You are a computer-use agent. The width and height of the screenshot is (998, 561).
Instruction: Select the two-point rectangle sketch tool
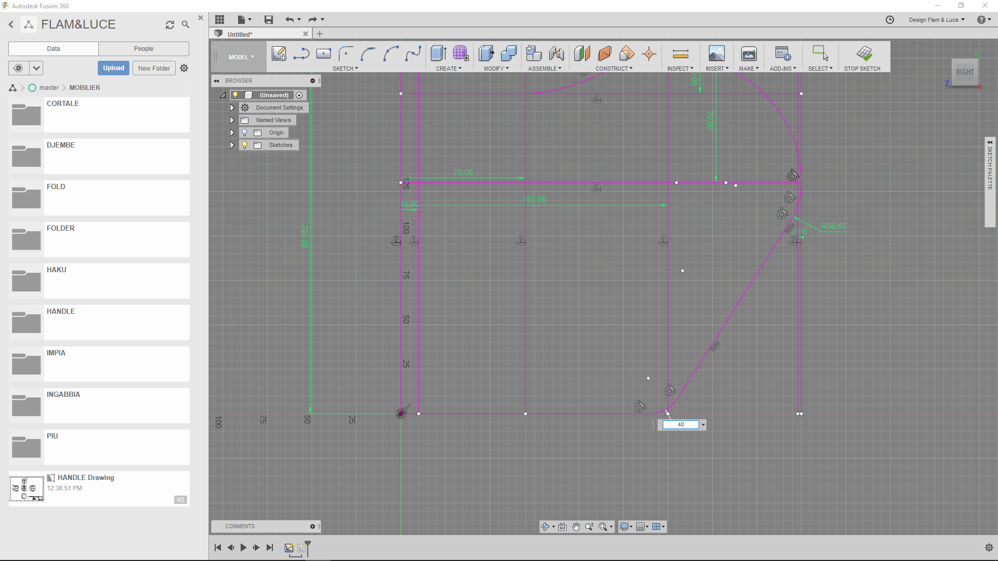324,54
